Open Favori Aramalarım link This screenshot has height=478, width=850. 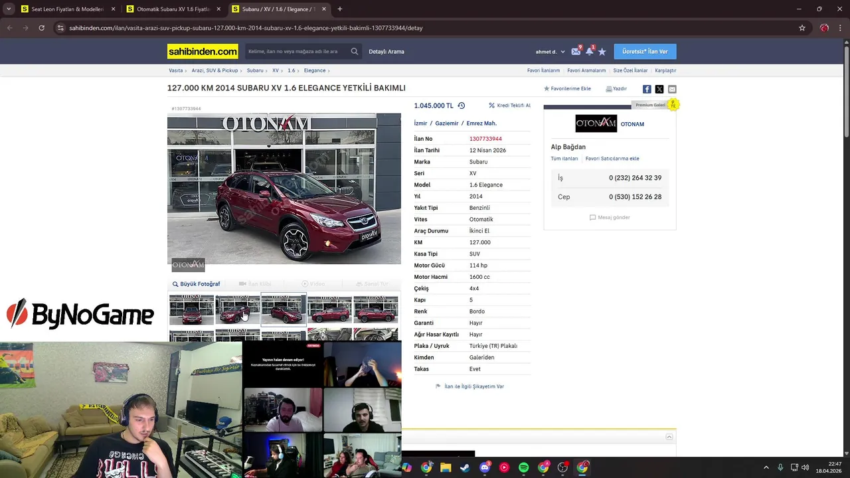pyautogui.click(x=586, y=70)
